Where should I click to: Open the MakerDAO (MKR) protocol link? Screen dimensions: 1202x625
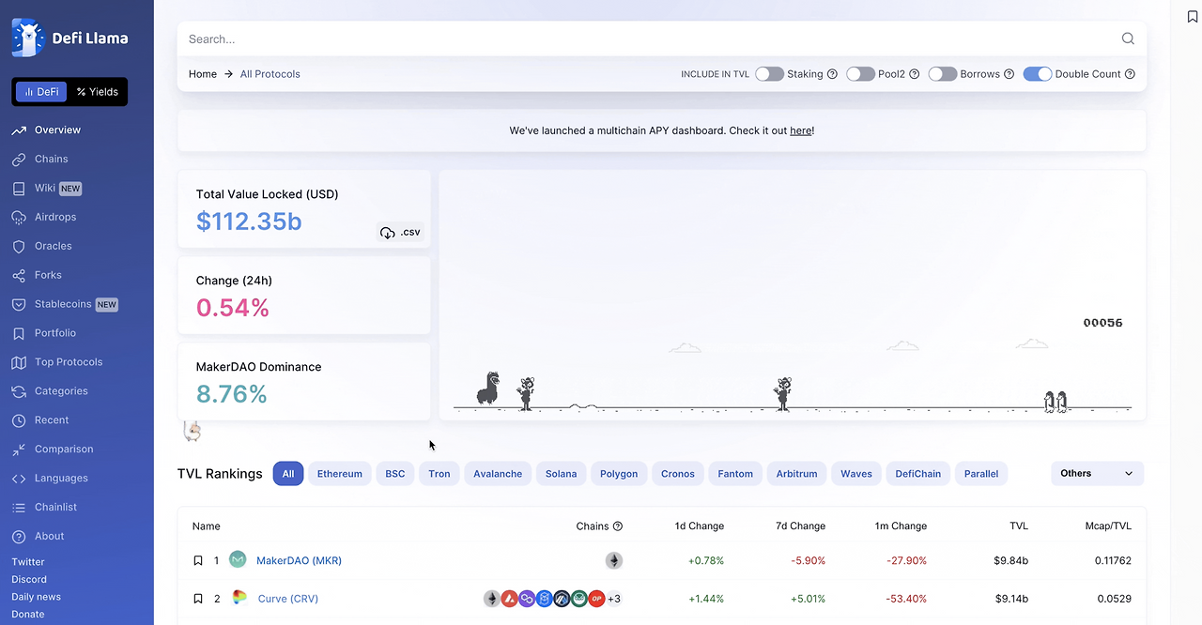[299, 561]
